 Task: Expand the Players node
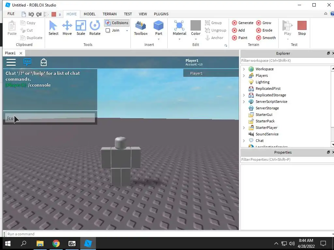click(x=244, y=76)
